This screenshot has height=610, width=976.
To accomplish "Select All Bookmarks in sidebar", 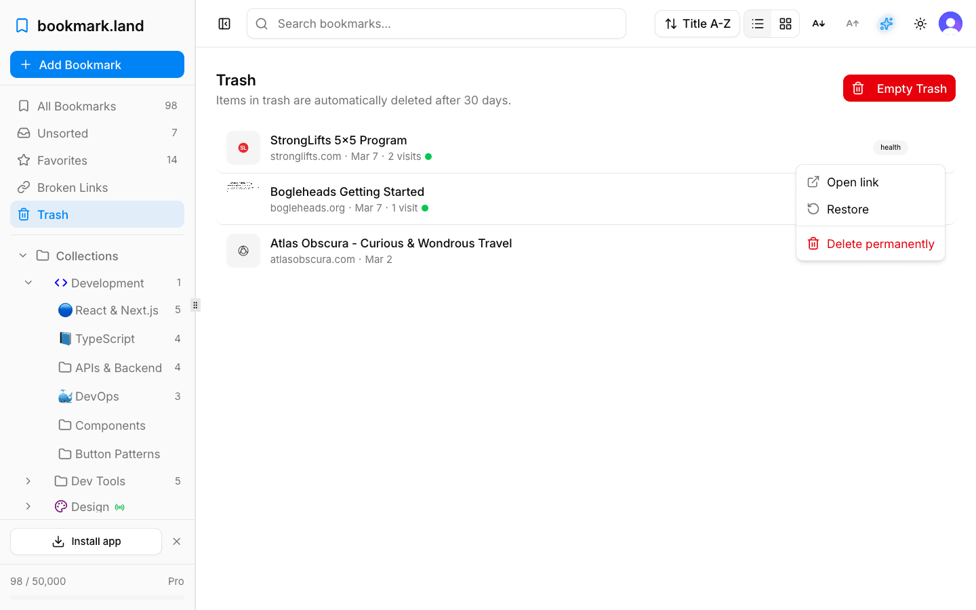I will pos(97,106).
